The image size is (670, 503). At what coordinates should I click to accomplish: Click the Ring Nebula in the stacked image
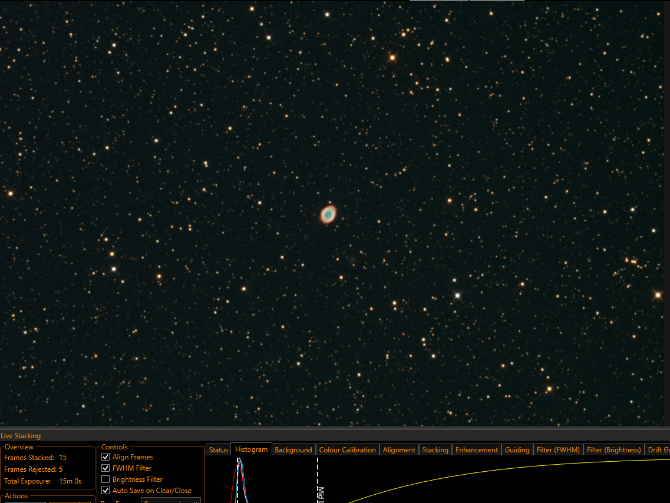tap(328, 214)
